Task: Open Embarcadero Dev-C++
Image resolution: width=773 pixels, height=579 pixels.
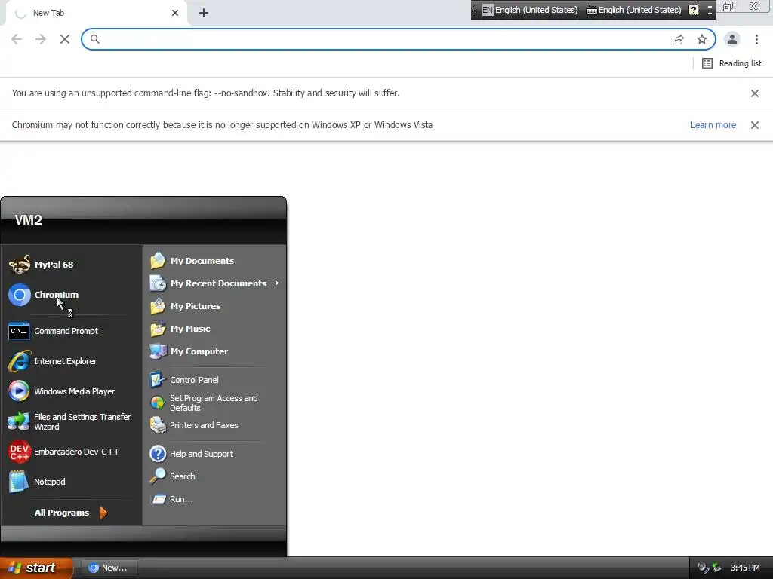Action: (72, 452)
